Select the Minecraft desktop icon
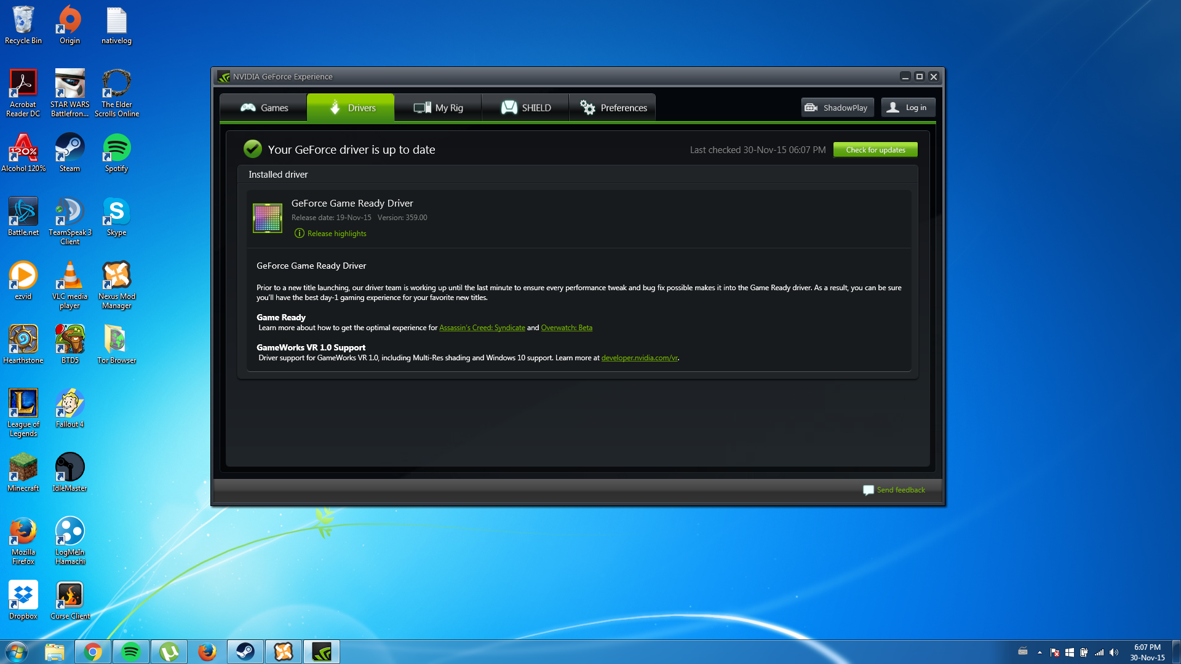This screenshot has width=1181, height=664. pos(23,473)
